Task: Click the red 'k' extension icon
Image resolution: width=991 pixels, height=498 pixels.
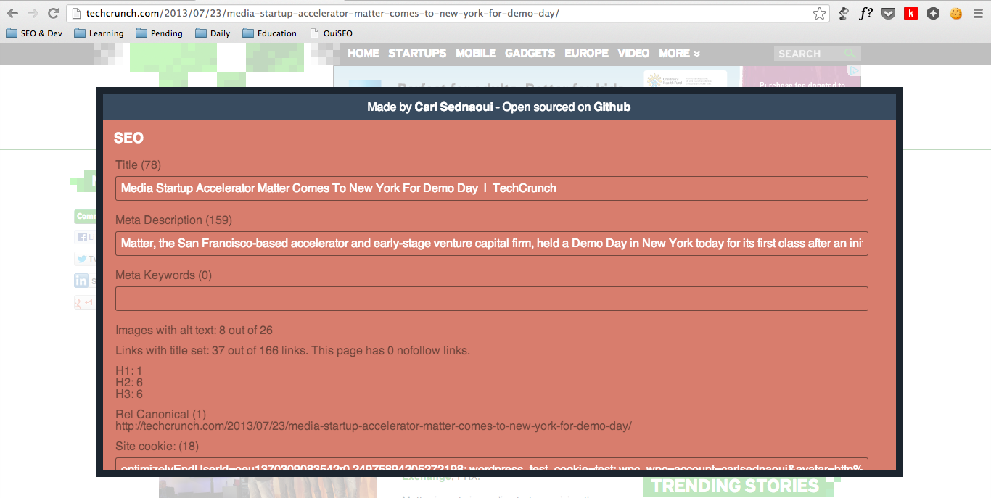Action: point(910,13)
